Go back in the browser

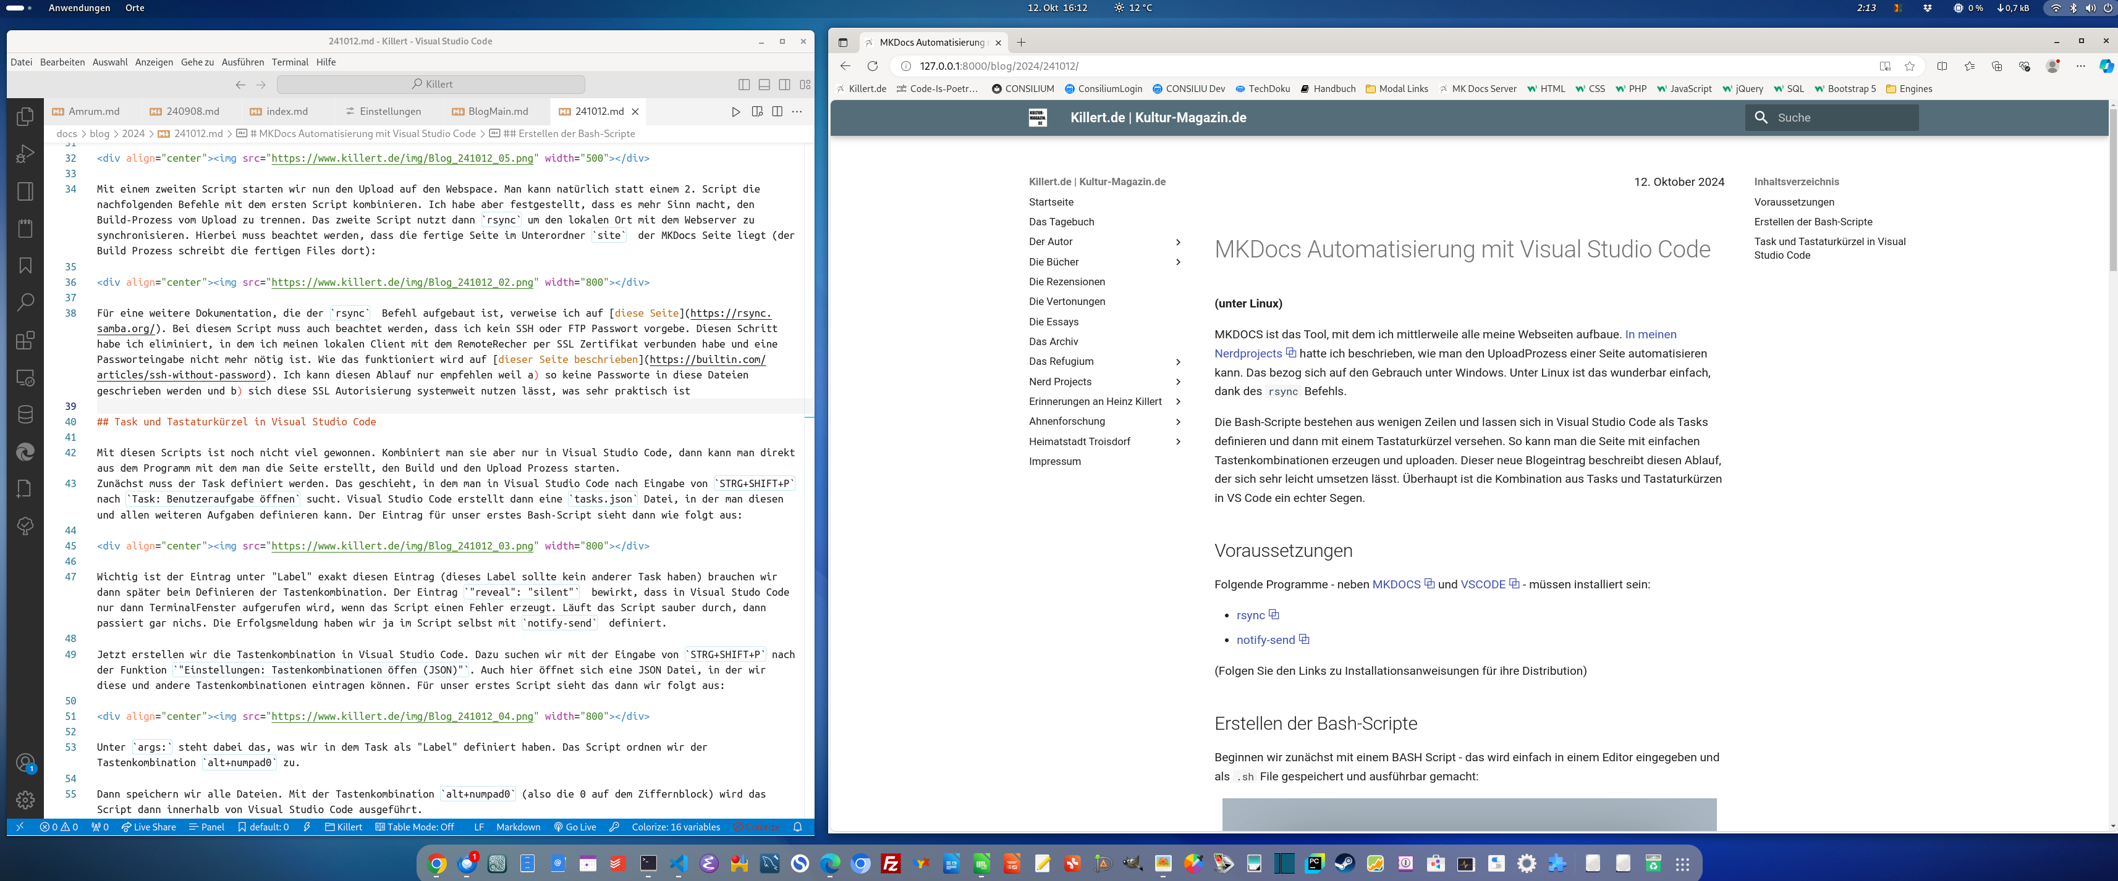coord(845,65)
